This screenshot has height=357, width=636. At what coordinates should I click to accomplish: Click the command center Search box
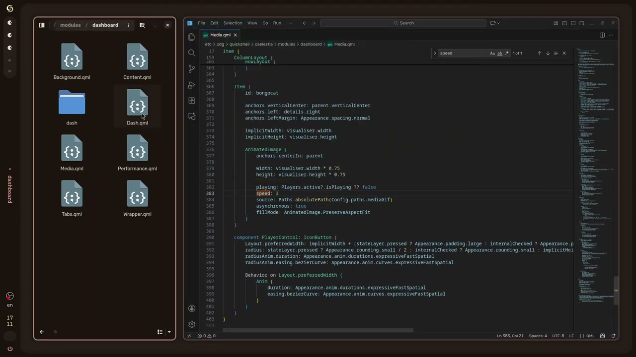403,23
